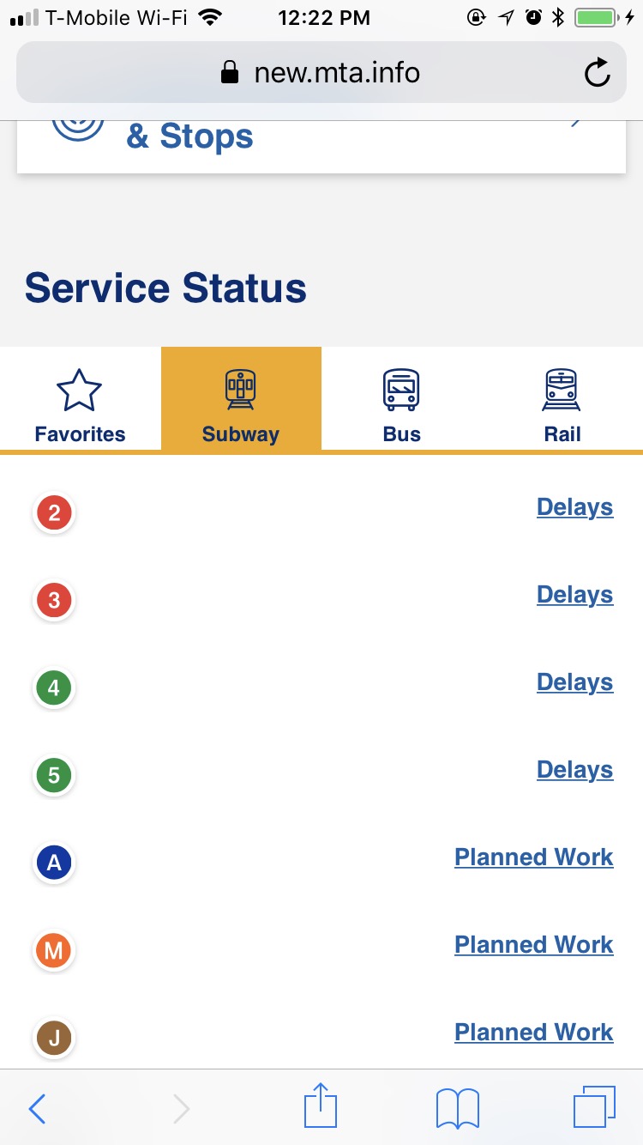
Task: Switch to the Rail tab
Action: pyautogui.click(x=562, y=399)
